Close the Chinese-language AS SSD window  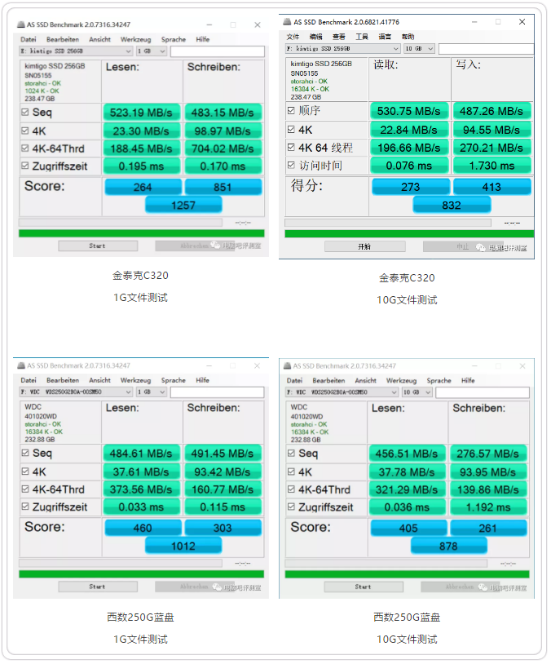[x=522, y=22]
